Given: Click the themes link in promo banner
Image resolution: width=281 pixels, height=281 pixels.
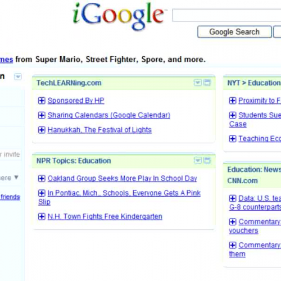Looking at the screenshot, I should tap(6, 60).
